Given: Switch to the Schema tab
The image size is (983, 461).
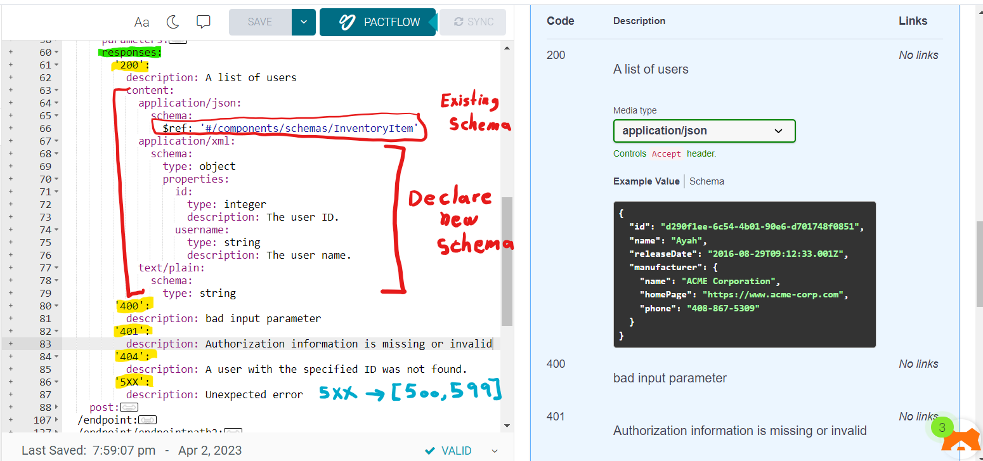Looking at the screenshot, I should click(706, 181).
